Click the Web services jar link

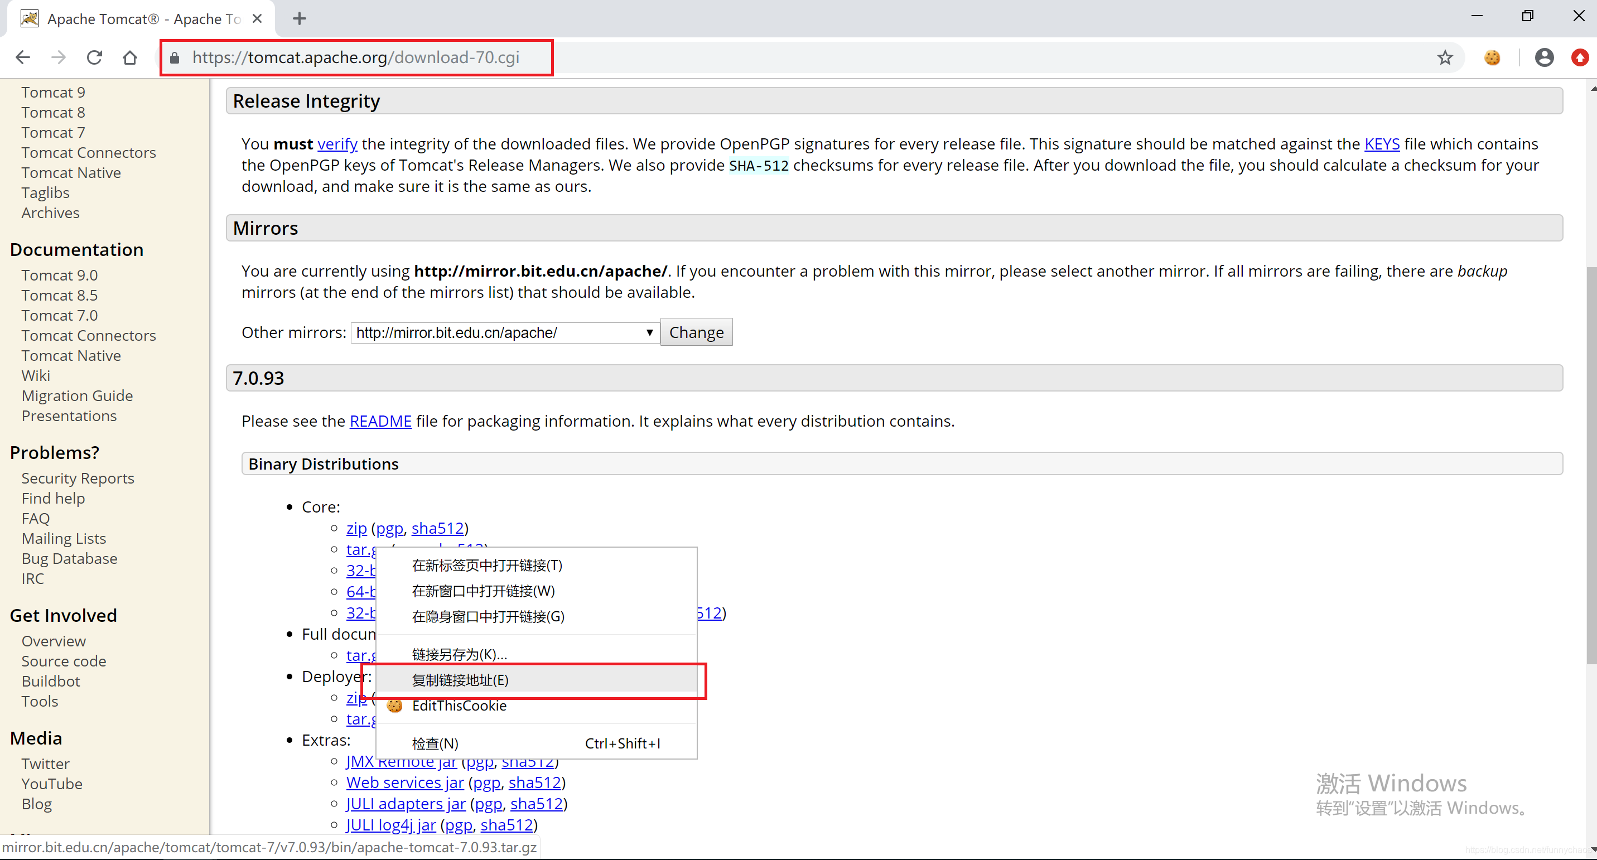[405, 782]
